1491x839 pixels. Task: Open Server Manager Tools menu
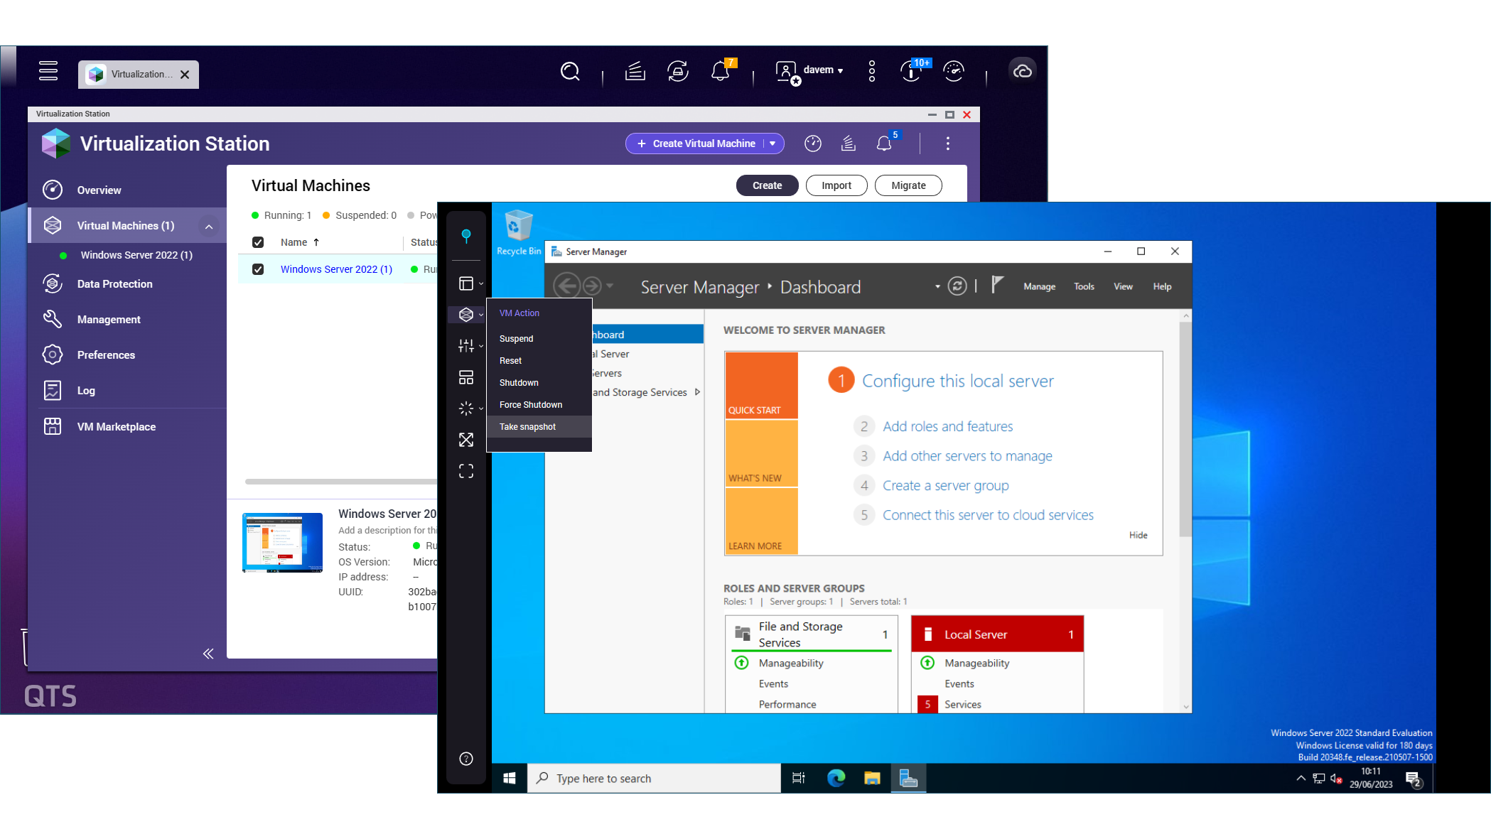(x=1084, y=286)
